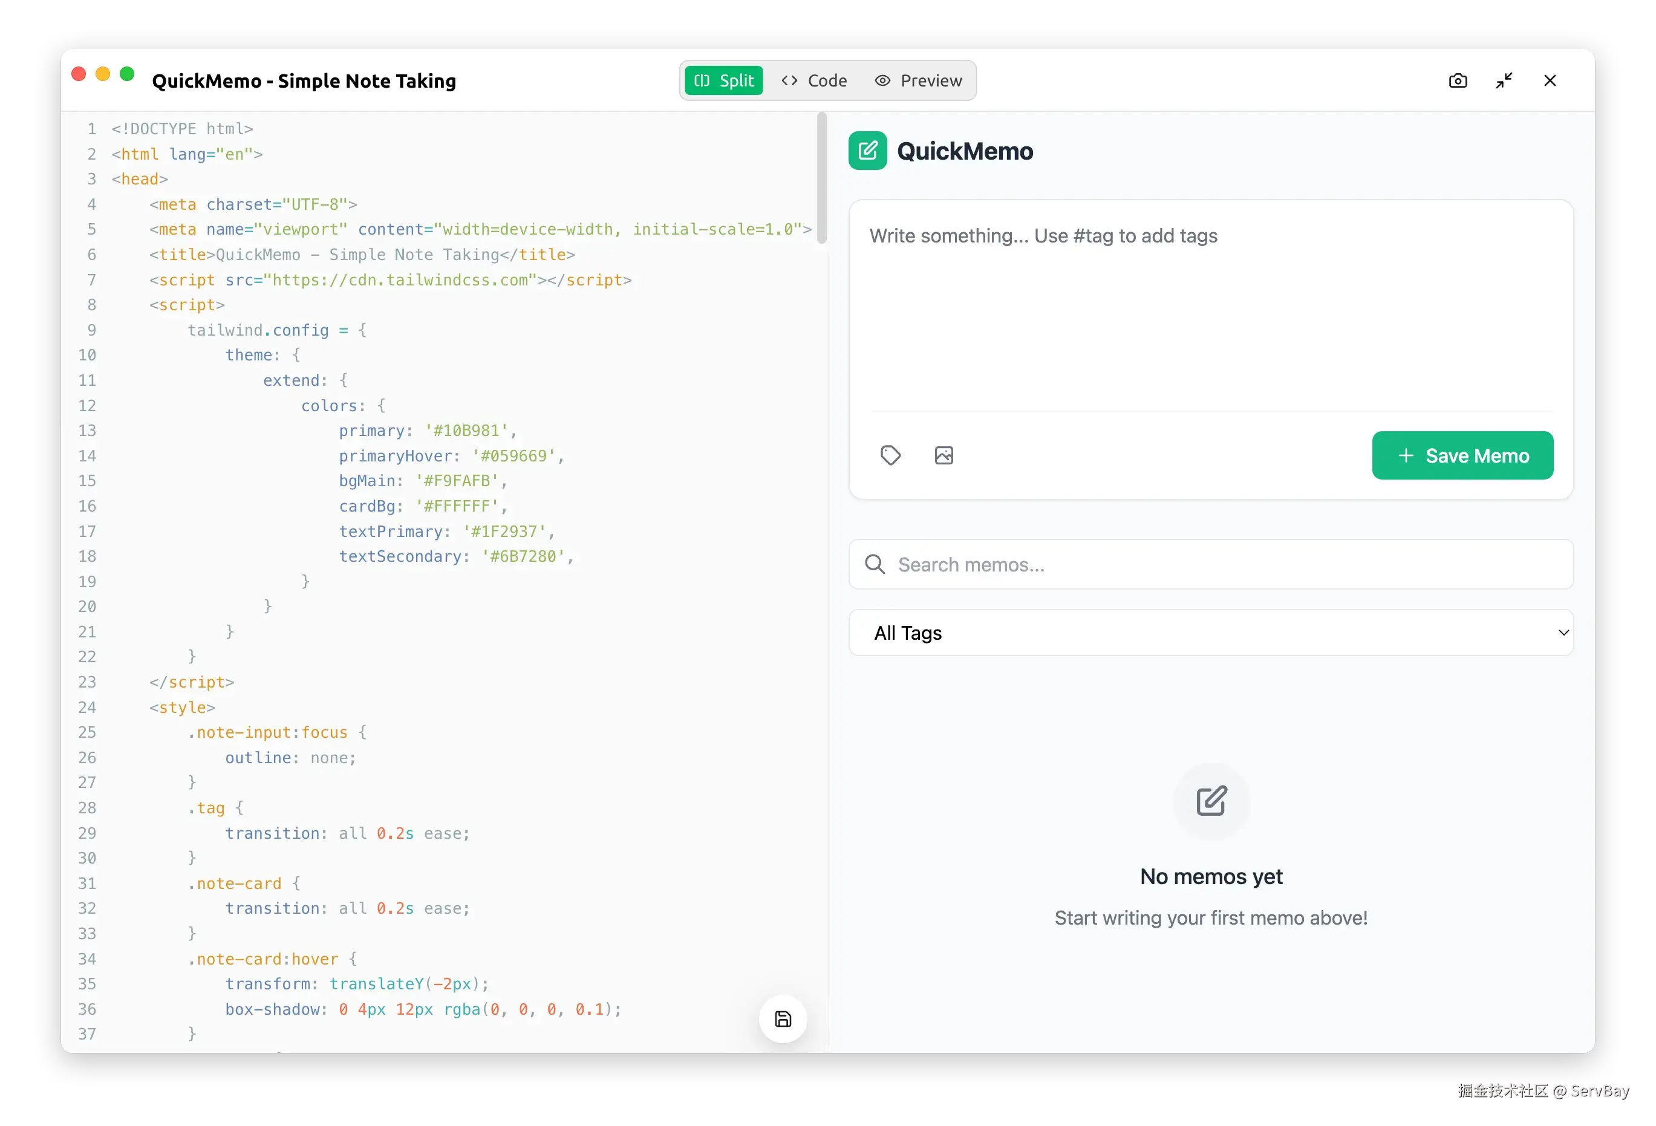Switch to Code view
1656x1126 pixels.
(813, 80)
